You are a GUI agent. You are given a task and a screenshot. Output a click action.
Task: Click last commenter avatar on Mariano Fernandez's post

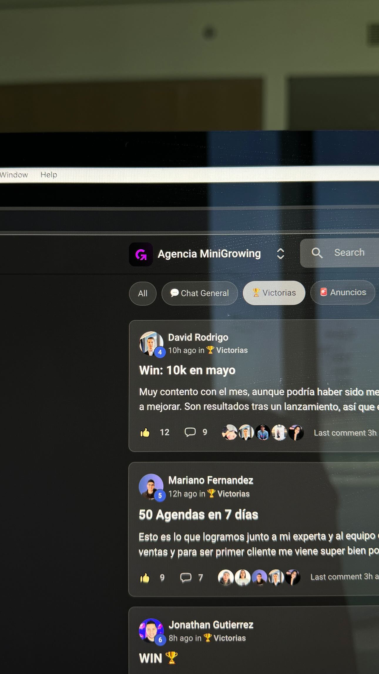293,577
